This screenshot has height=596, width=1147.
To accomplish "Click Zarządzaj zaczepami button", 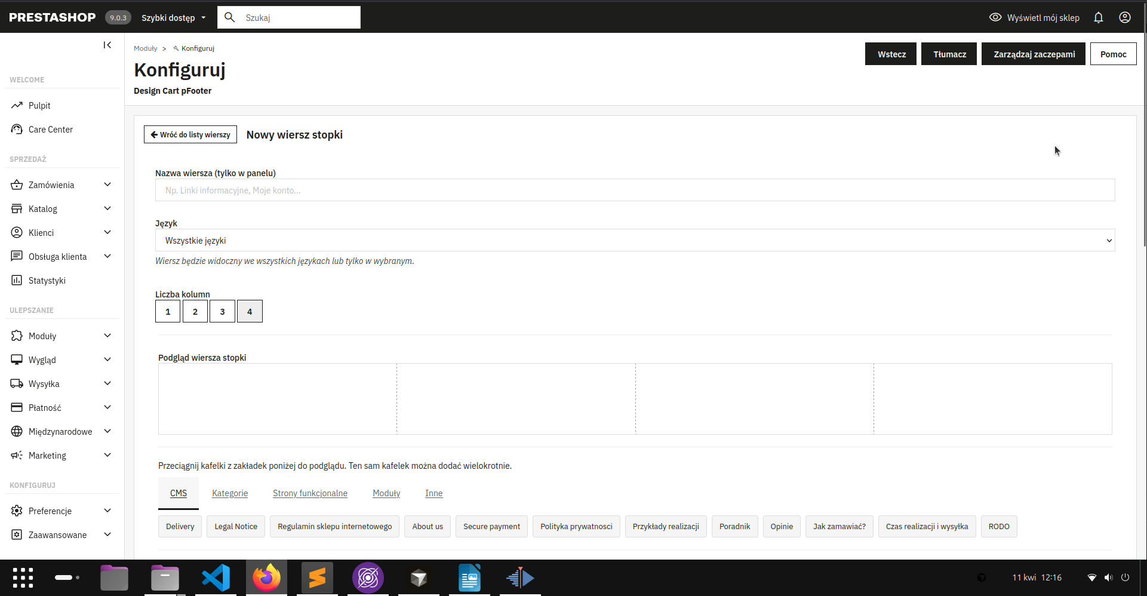I will coord(1034,54).
